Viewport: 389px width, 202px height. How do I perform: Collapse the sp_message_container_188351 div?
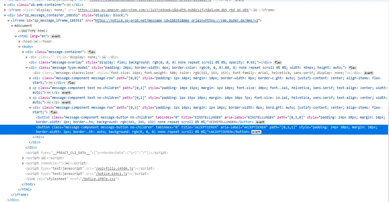5,15
